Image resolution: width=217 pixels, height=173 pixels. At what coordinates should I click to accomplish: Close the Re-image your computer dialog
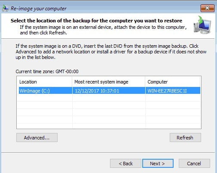208,8
